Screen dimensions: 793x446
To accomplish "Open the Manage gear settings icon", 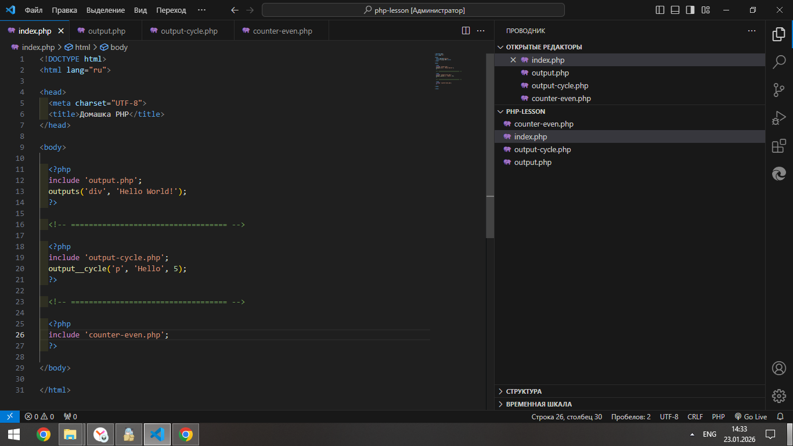I will click(x=778, y=396).
